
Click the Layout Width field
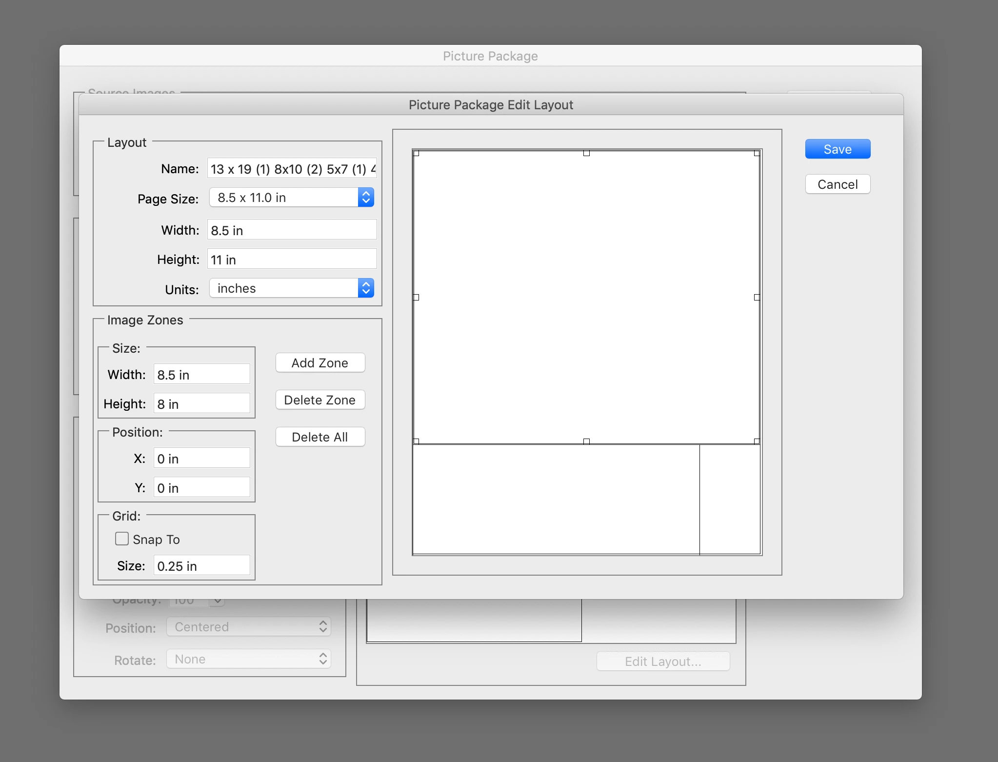click(x=291, y=230)
